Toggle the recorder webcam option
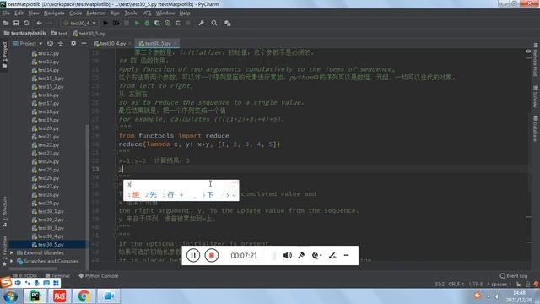This screenshot has height=304, width=540. (x=316, y=255)
